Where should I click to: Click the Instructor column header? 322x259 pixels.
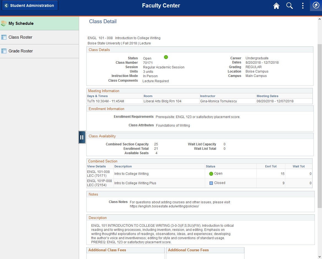pyautogui.click(x=208, y=96)
